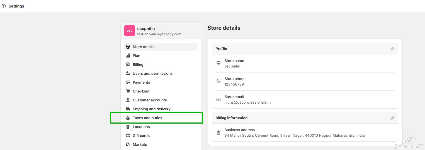Click Billing information edit pencil icon
This screenshot has height=150, width=425.
click(x=392, y=118)
